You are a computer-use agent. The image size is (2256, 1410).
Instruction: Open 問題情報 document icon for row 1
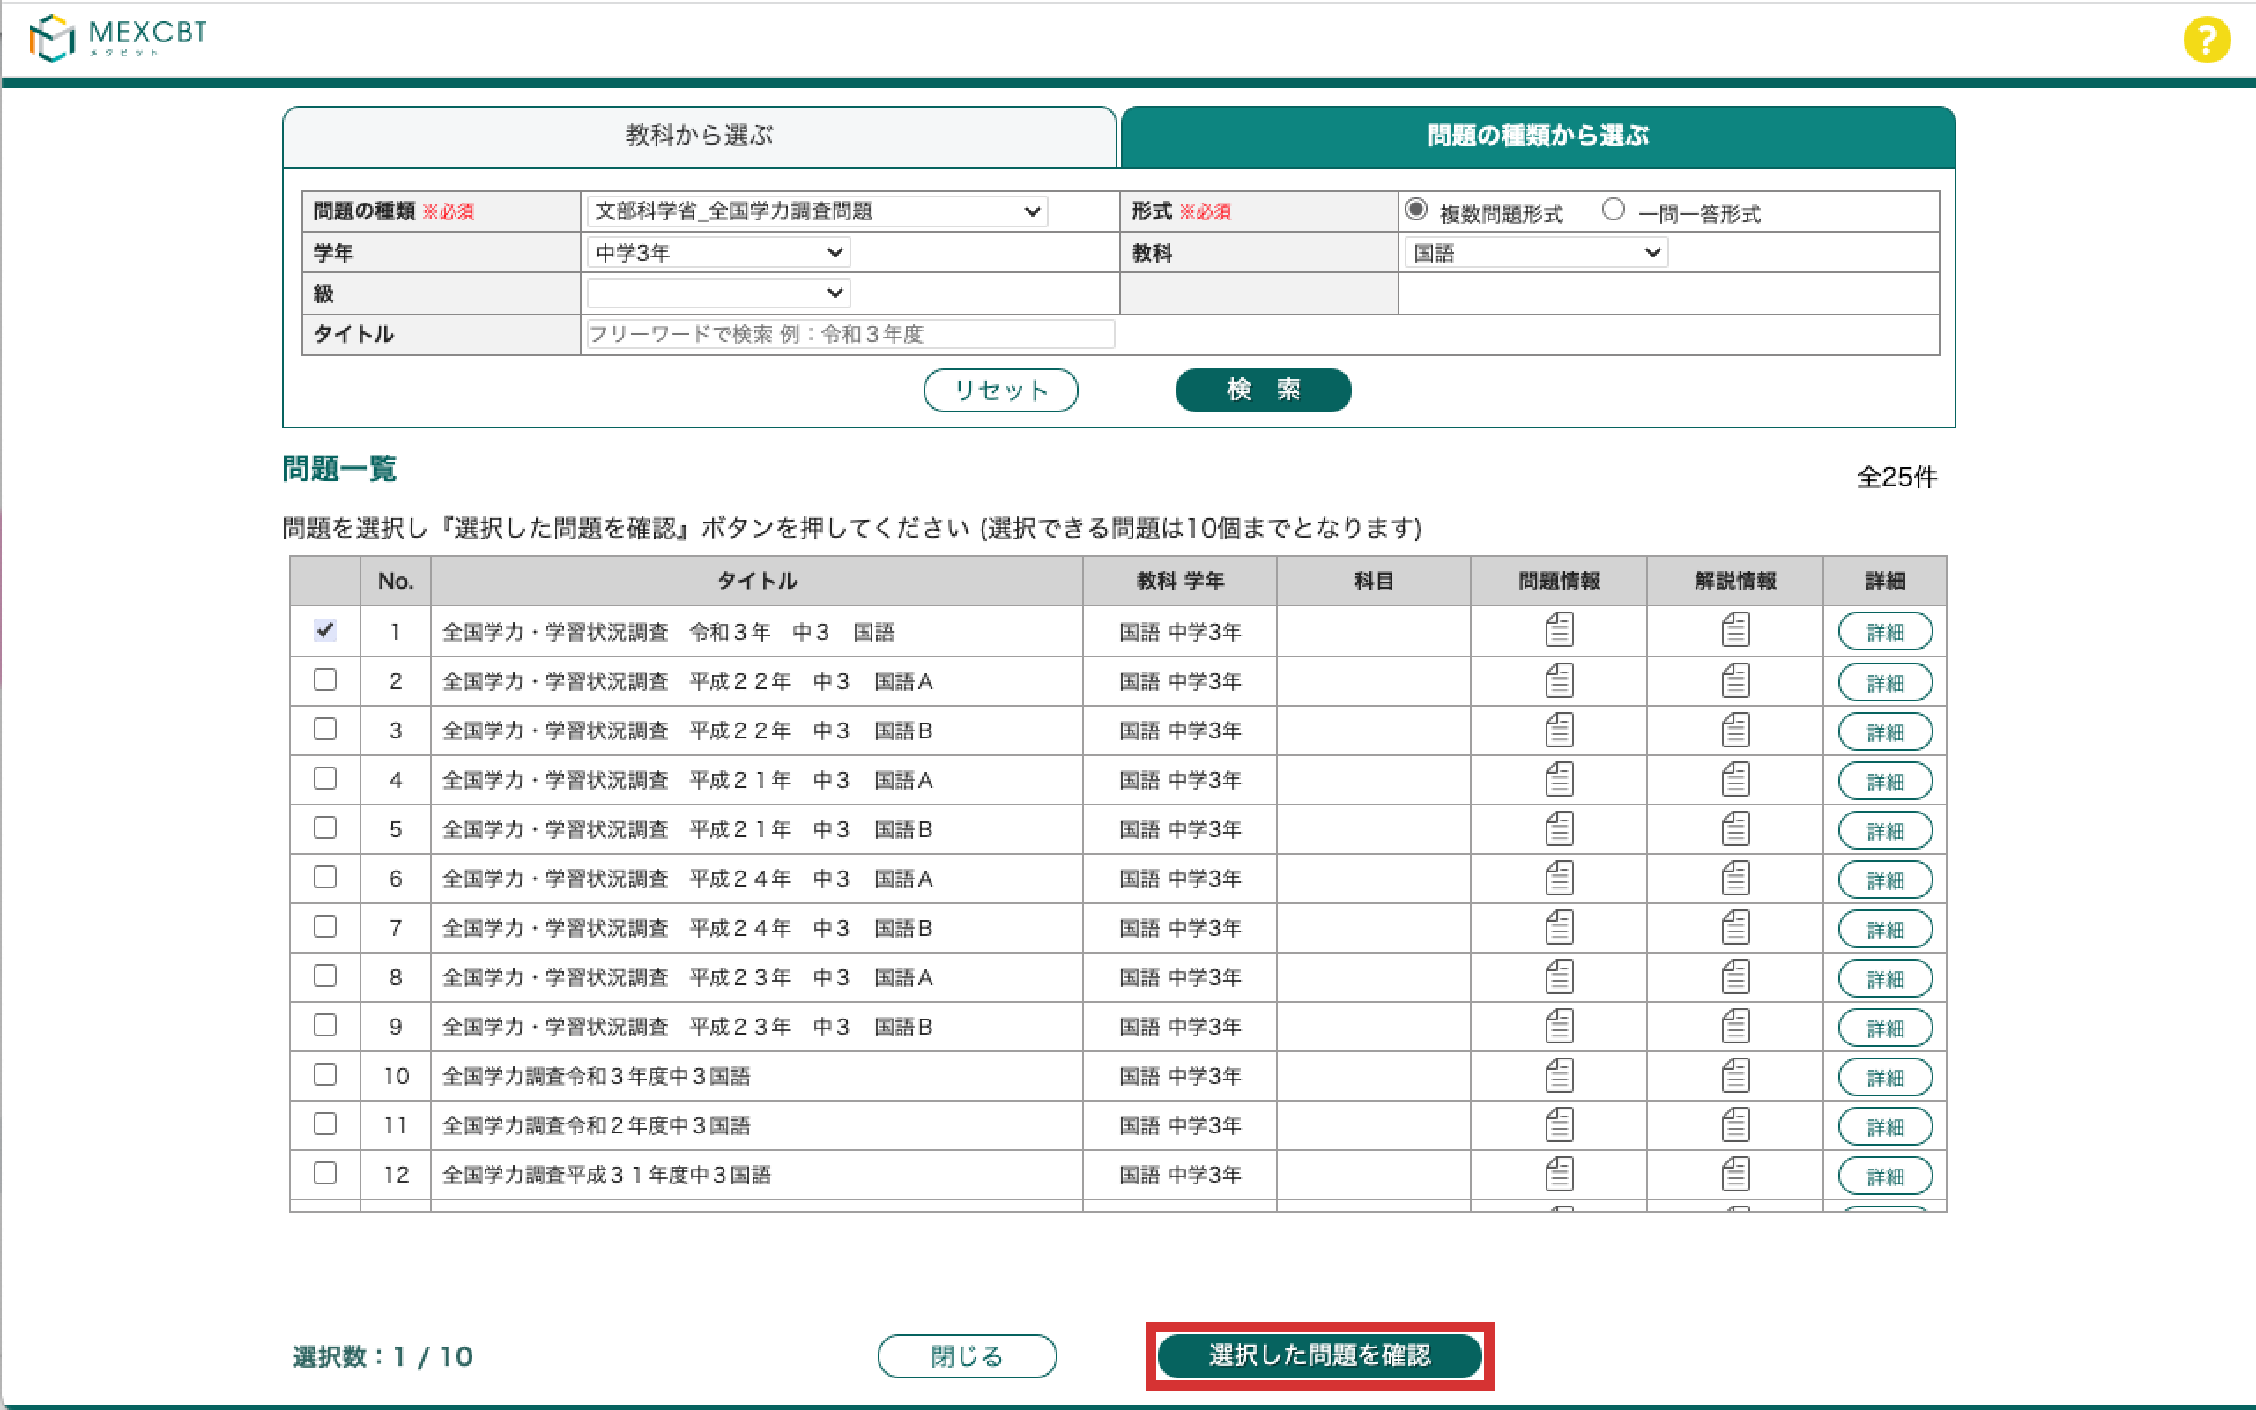click(1559, 629)
